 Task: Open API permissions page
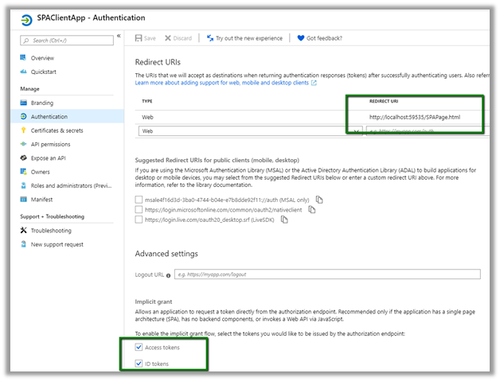coord(50,144)
